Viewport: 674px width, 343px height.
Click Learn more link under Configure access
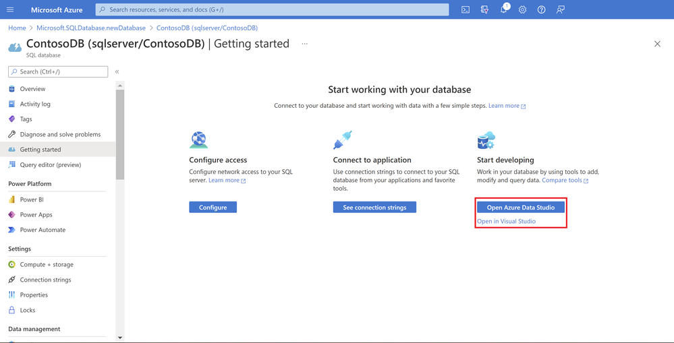click(x=227, y=181)
